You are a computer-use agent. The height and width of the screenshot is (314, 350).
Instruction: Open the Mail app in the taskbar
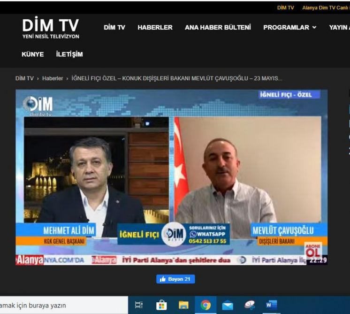(x=228, y=305)
